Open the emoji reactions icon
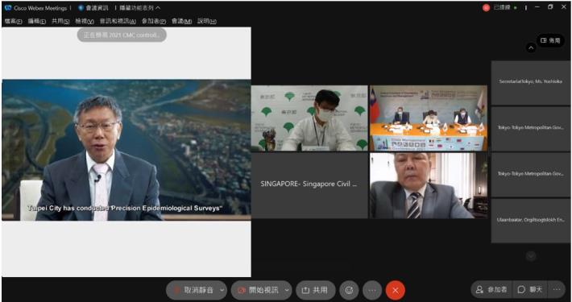This screenshot has height=302, width=572. click(349, 291)
